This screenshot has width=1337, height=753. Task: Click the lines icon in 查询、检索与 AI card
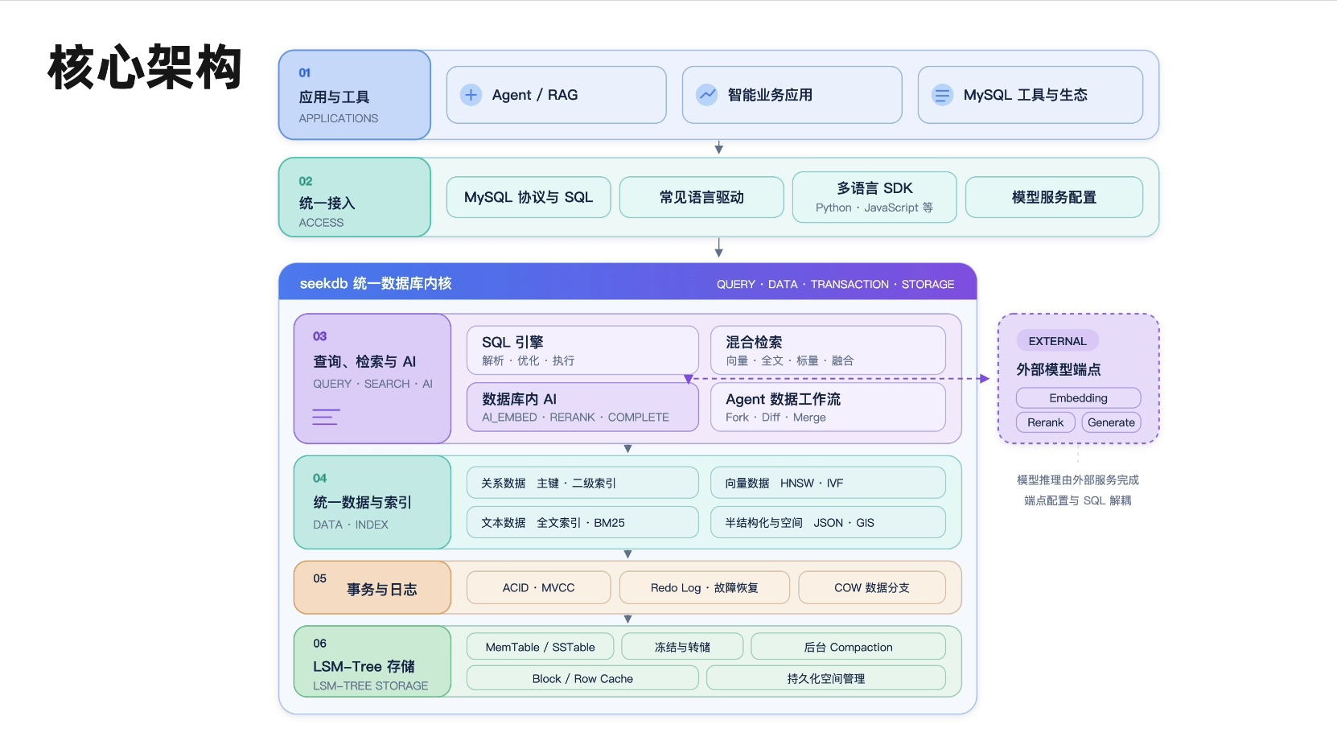coord(326,417)
